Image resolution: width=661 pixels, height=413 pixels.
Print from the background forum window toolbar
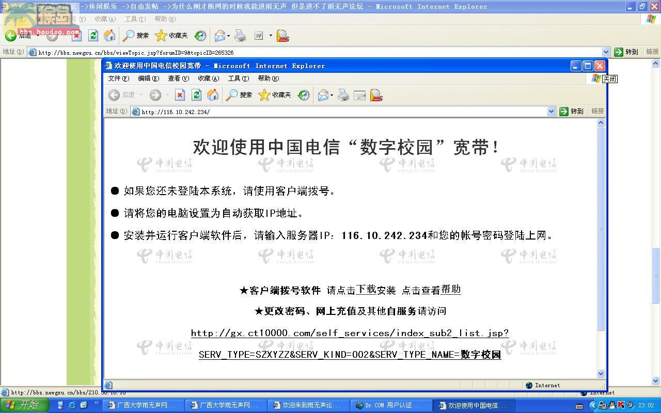pyautogui.click(x=240, y=36)
